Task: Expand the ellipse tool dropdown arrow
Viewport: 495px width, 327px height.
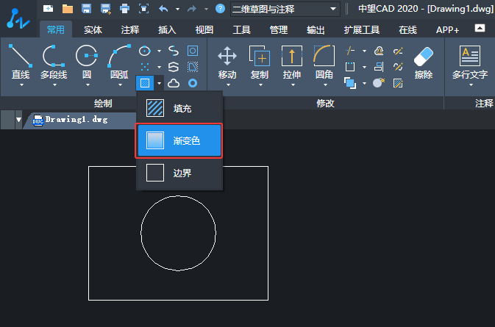Action: point(159,51)
